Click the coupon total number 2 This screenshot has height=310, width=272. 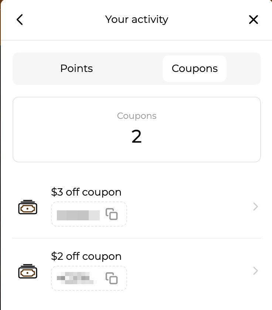[x=137, y=137]
